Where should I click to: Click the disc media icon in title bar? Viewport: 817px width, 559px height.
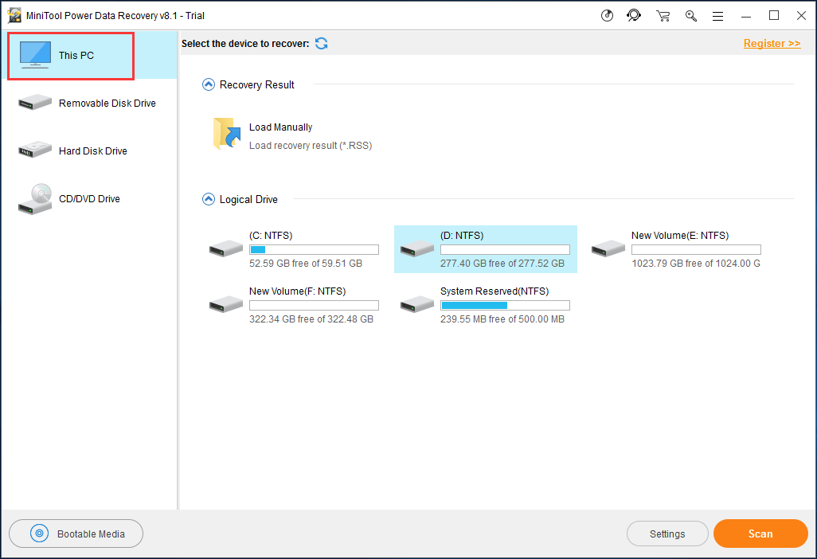[607, 16]
